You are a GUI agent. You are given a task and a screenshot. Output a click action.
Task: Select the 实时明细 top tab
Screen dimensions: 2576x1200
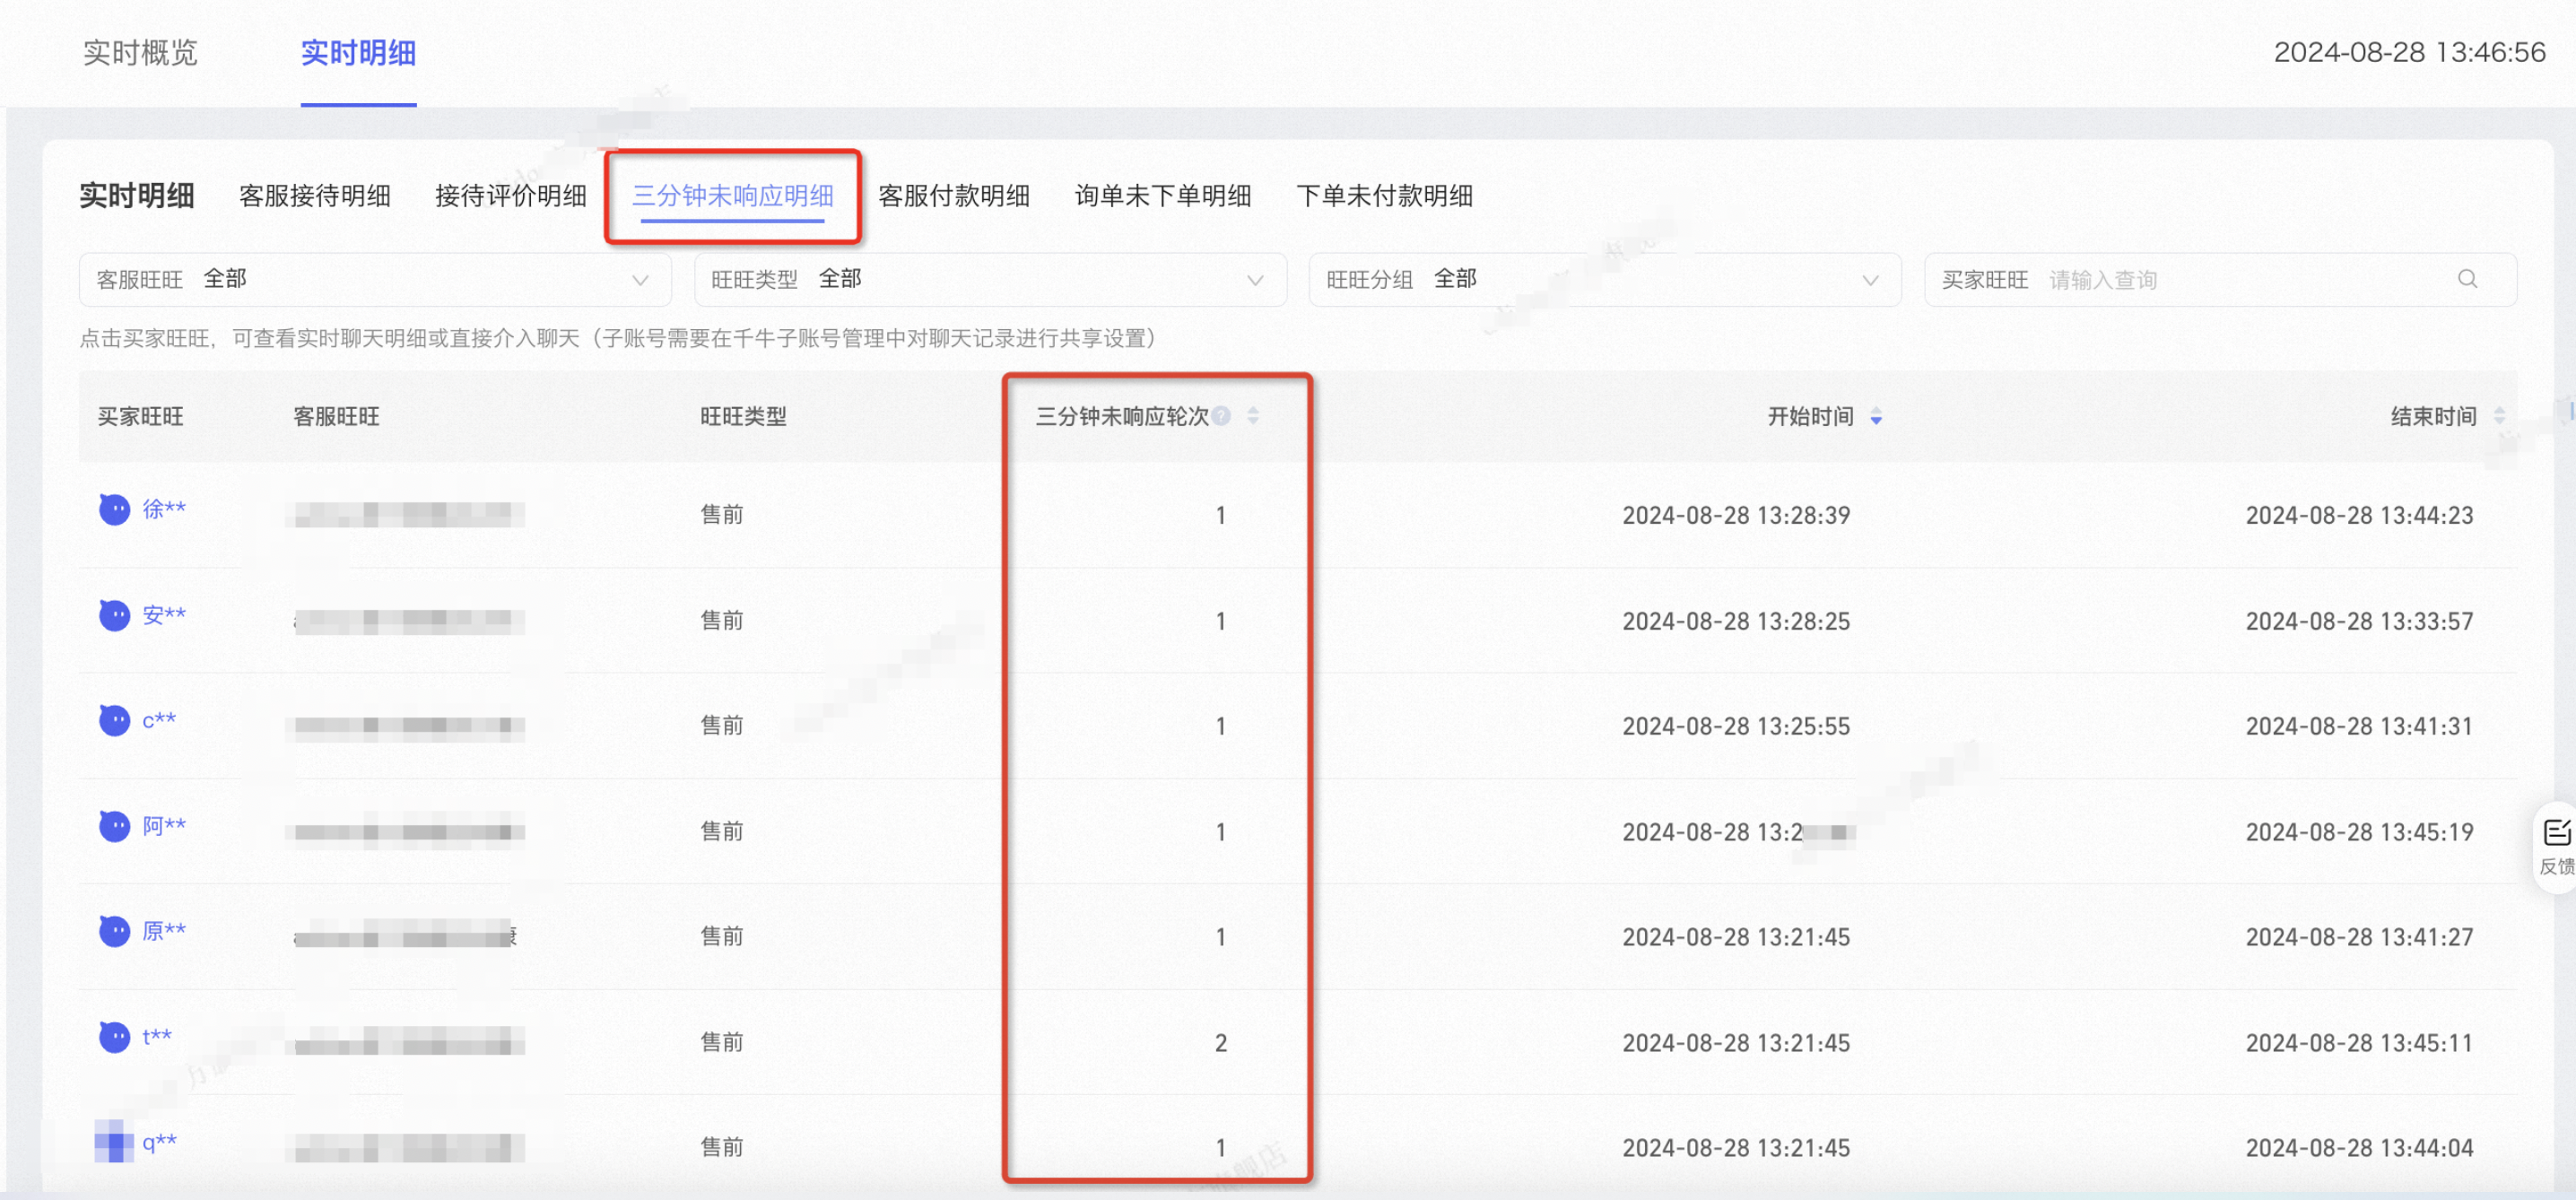(x=358, y=52)
